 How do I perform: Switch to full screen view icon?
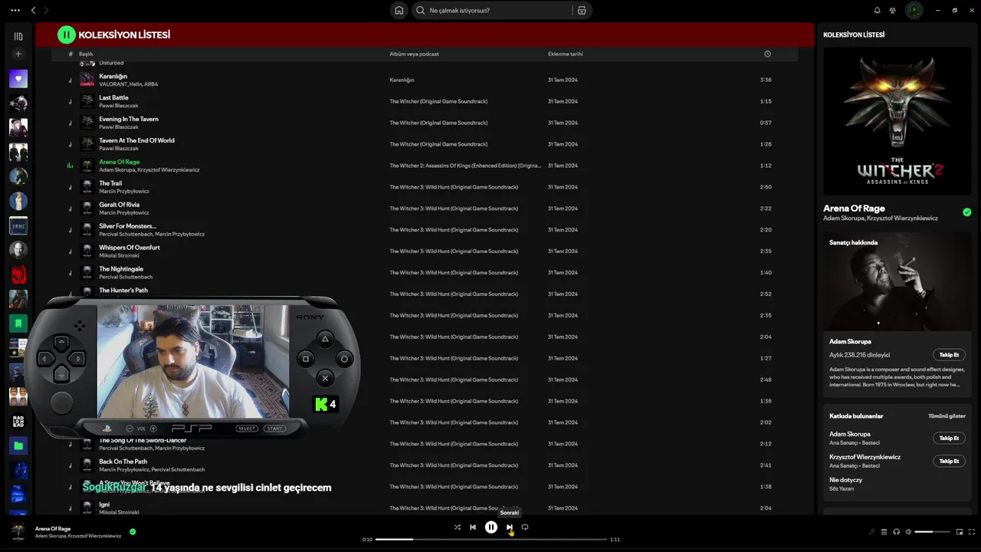(972, 532)
